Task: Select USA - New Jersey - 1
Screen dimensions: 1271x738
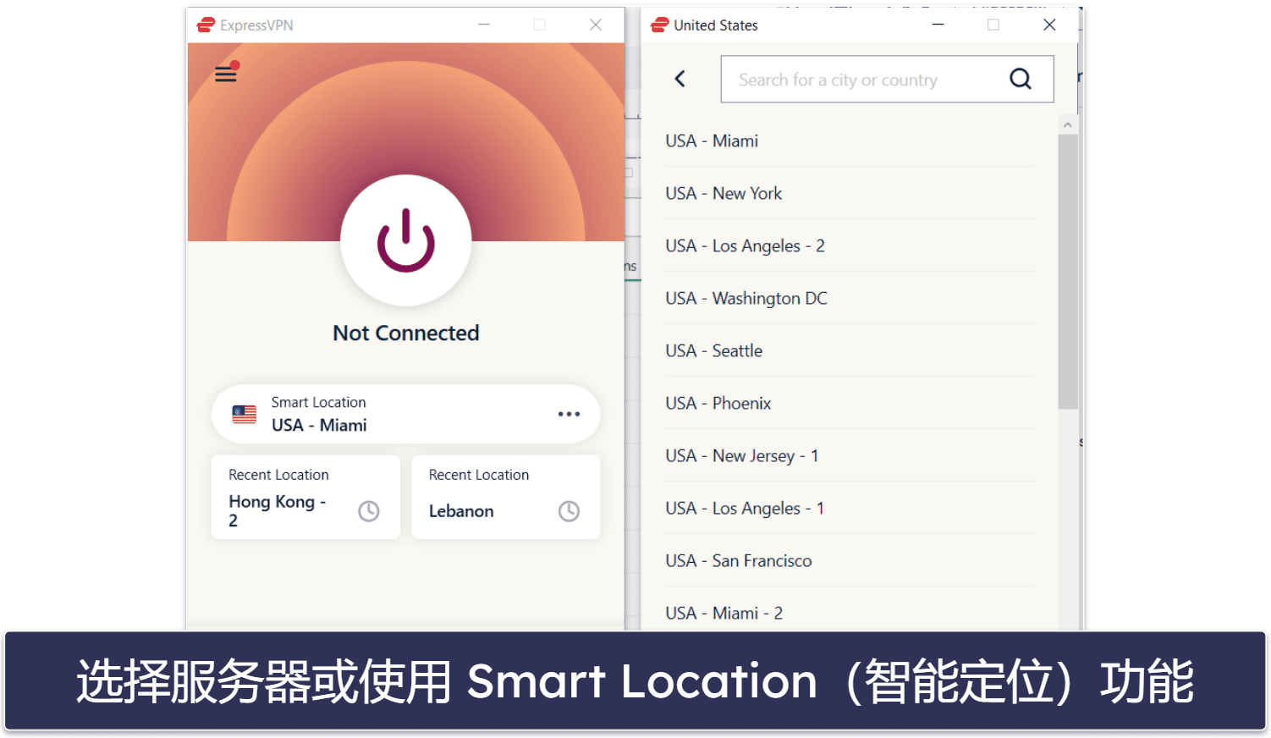Action: [849, 456]
